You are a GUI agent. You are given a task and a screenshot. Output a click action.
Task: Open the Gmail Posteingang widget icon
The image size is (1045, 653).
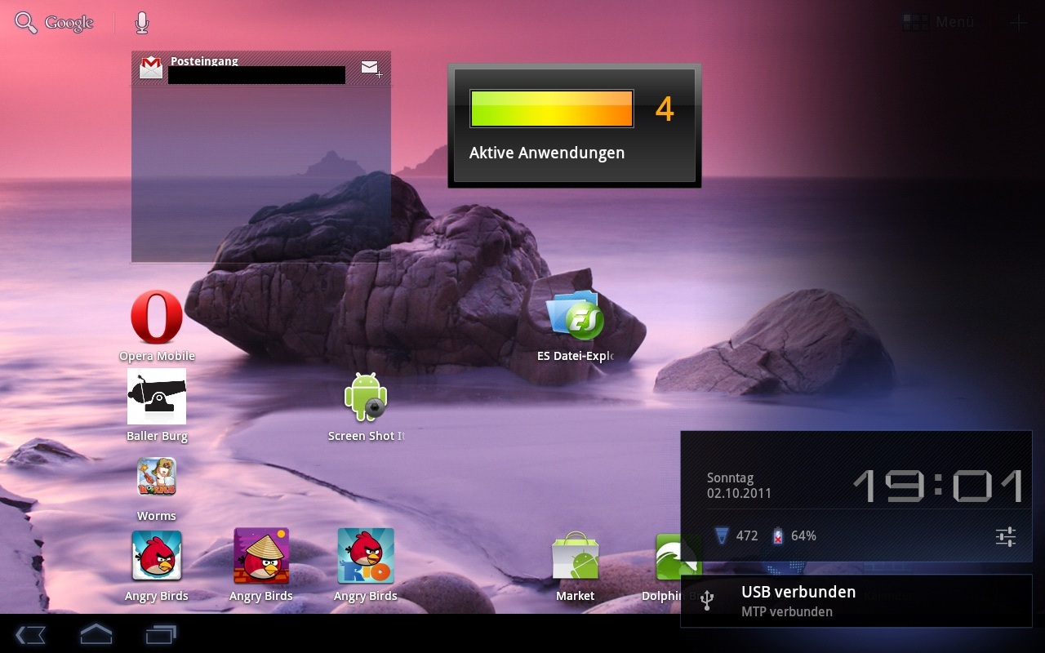coord(151,68)
